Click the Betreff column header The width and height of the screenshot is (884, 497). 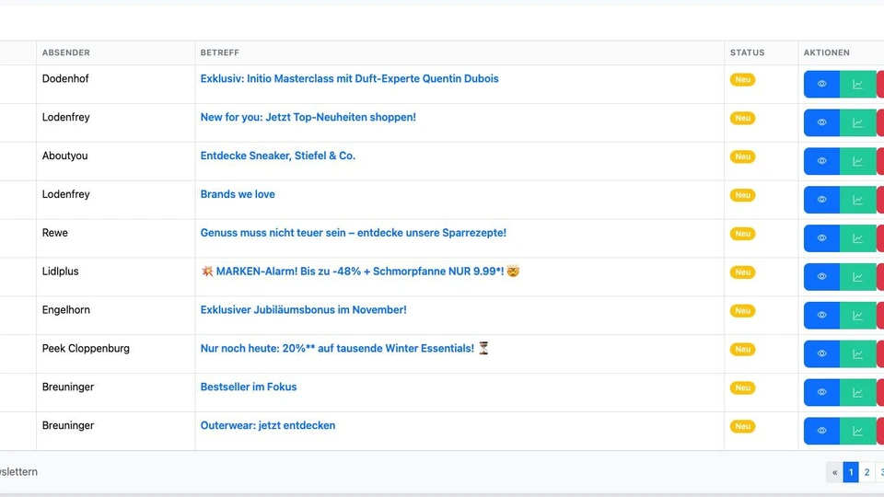tap(219, 53)
